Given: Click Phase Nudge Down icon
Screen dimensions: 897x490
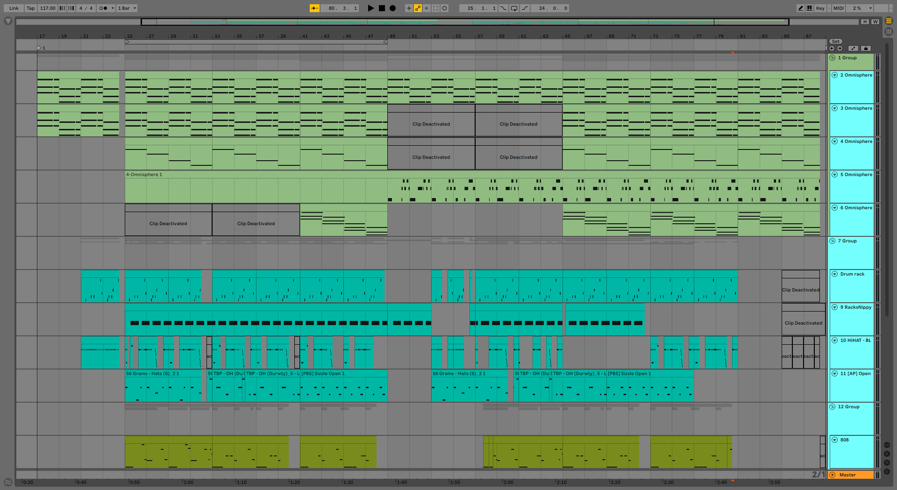Looking at the screenshot, I should pyautogui.click(x=62, y=8).
